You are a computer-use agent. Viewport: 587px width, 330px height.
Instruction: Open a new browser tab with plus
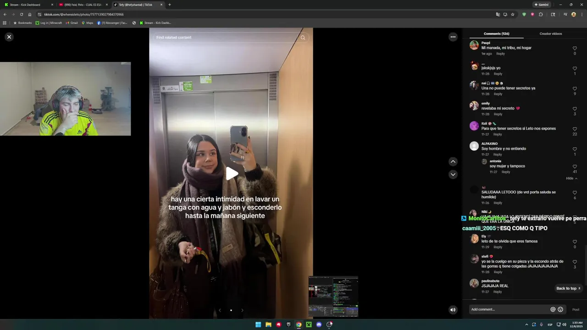[x=170, y=5]
